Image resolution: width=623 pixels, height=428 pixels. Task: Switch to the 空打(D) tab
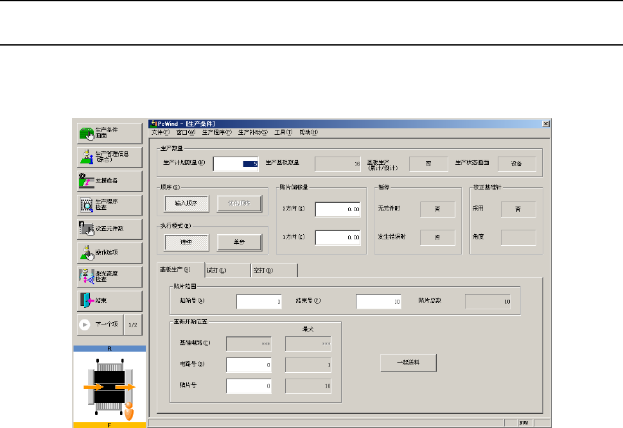click(x=274, y=270)
